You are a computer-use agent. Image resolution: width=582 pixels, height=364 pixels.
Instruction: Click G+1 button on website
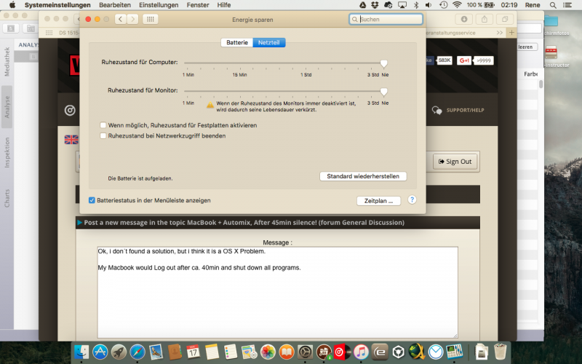[464, 60]
